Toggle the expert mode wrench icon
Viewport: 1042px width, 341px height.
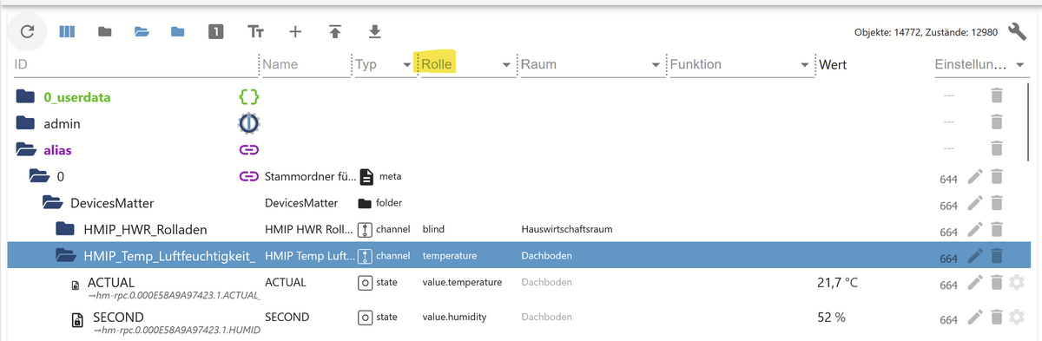pos(1019,32)
